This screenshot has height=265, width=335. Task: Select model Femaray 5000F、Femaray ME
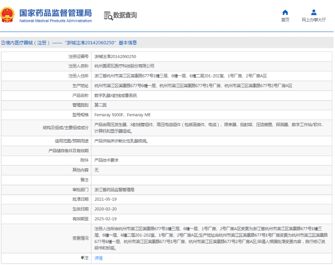point(122,115)
